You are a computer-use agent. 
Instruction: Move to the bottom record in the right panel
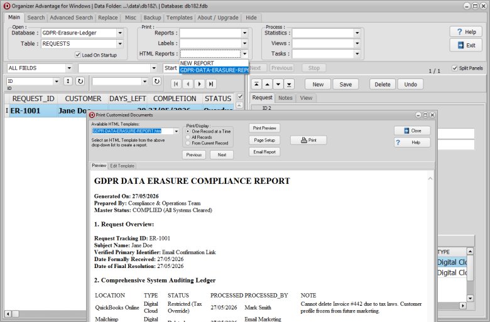click(x=289, y=84)
